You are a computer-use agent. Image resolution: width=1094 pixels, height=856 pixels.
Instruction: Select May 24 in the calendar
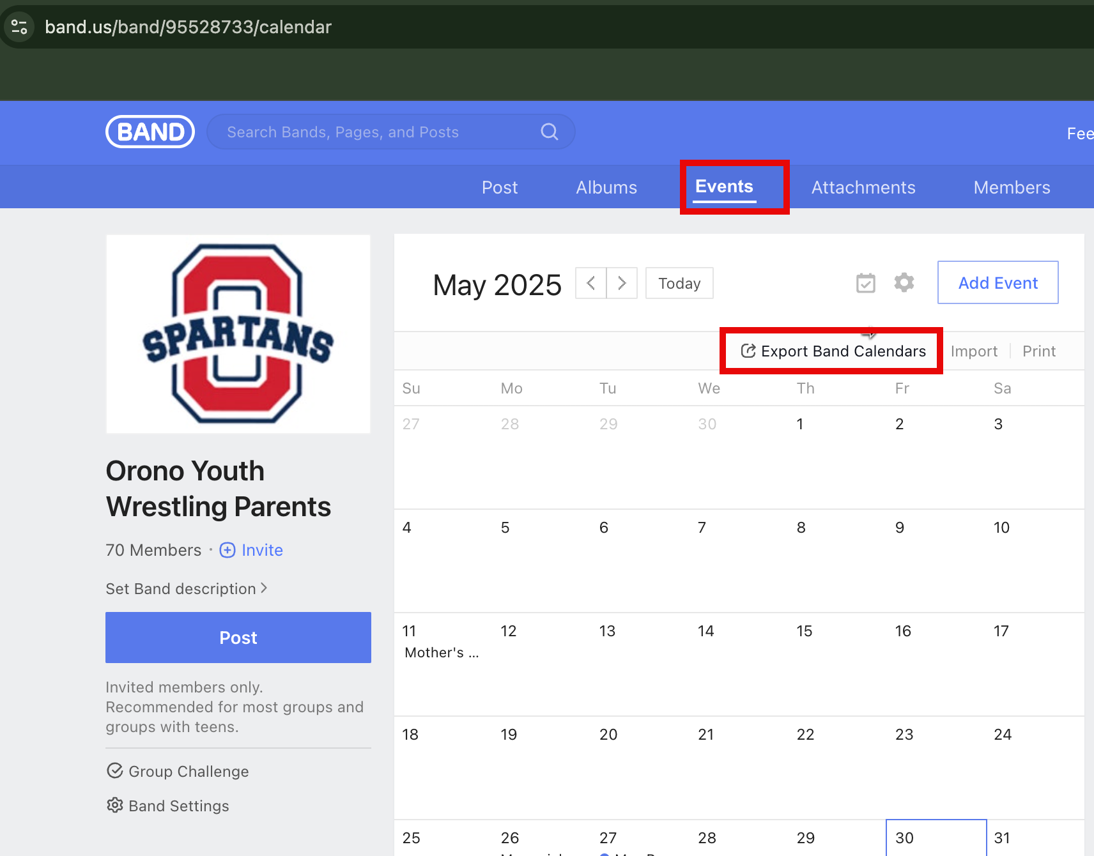click(x=1035, y=768)
